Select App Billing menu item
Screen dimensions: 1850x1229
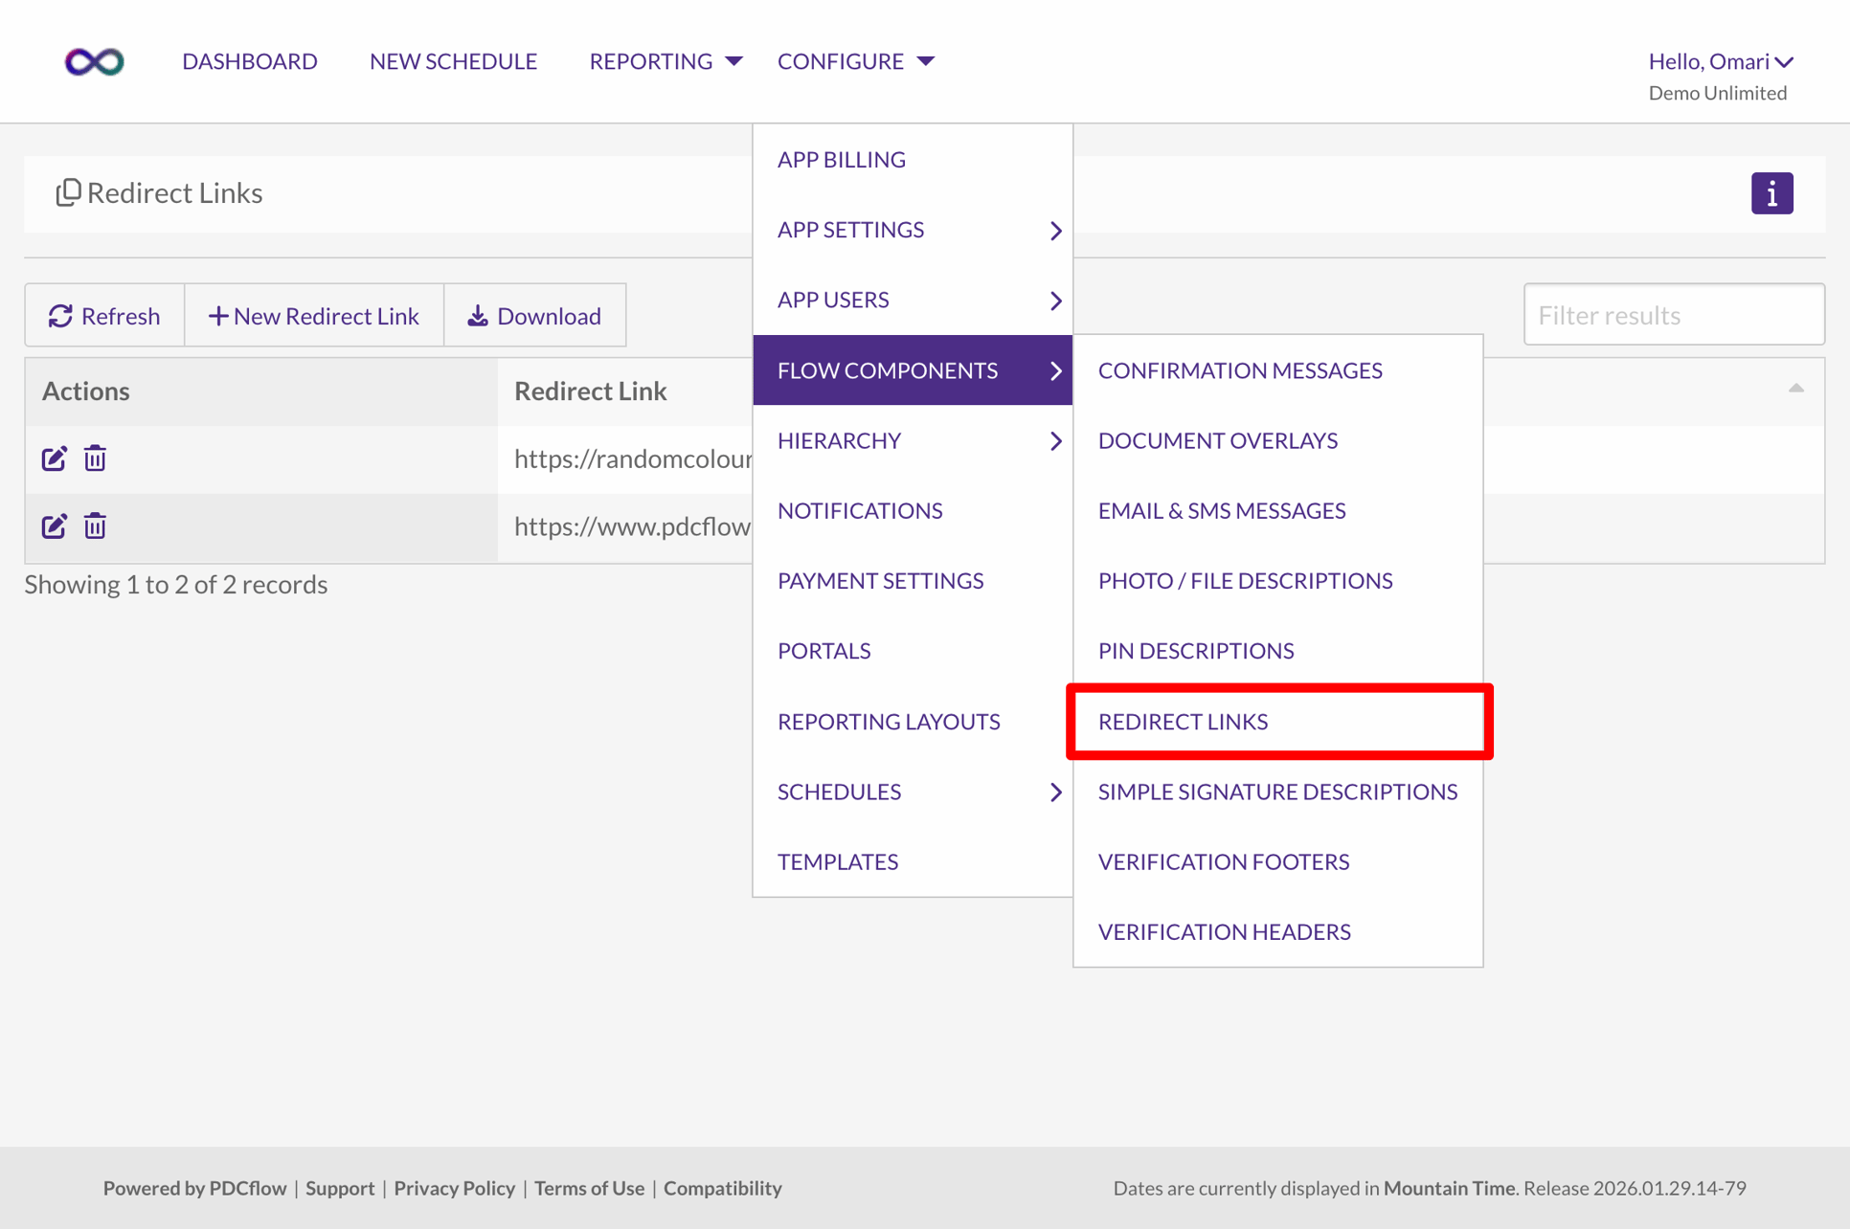(913, 160)
